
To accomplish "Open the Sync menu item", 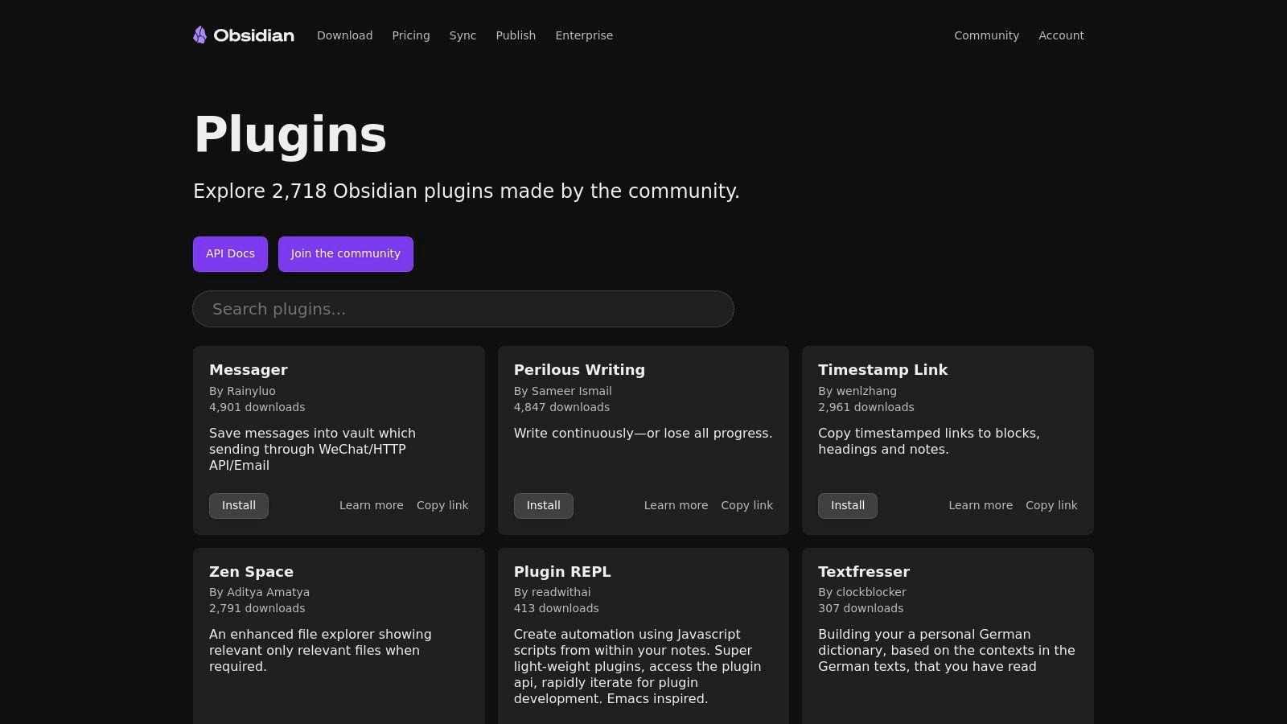I will click(x=463, y=35).
